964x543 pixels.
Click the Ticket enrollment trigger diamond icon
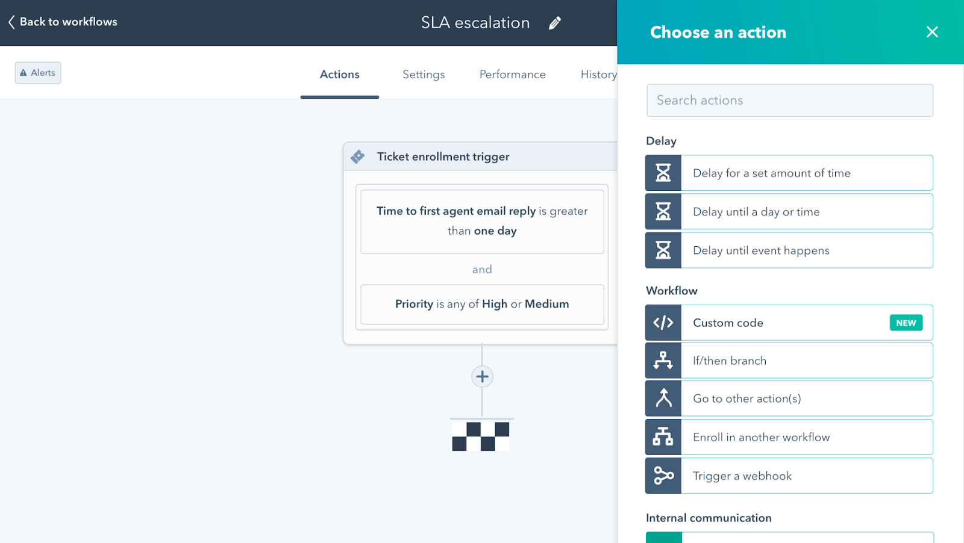[x=357, y=156]
